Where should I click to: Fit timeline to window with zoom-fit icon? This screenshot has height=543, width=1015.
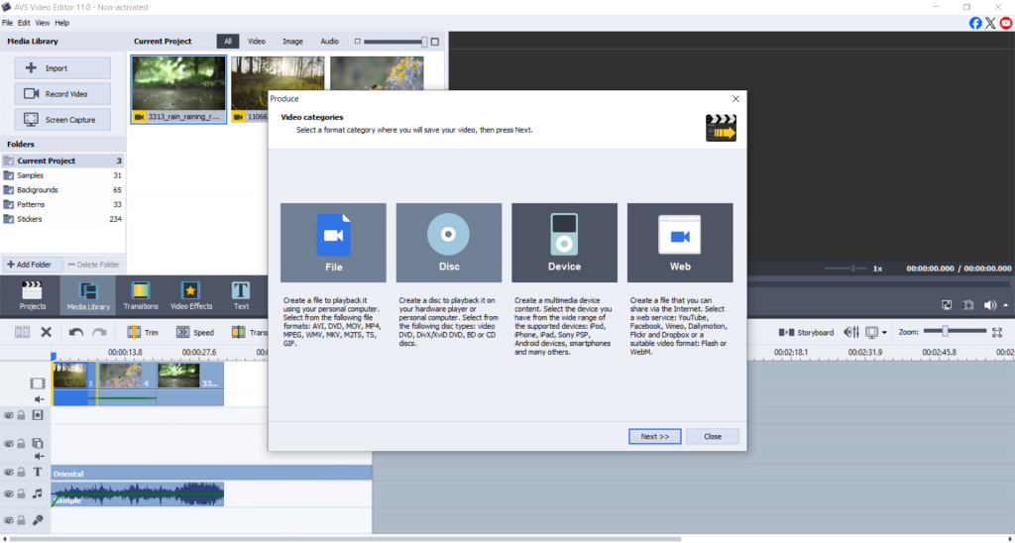(x=997, y=332)
